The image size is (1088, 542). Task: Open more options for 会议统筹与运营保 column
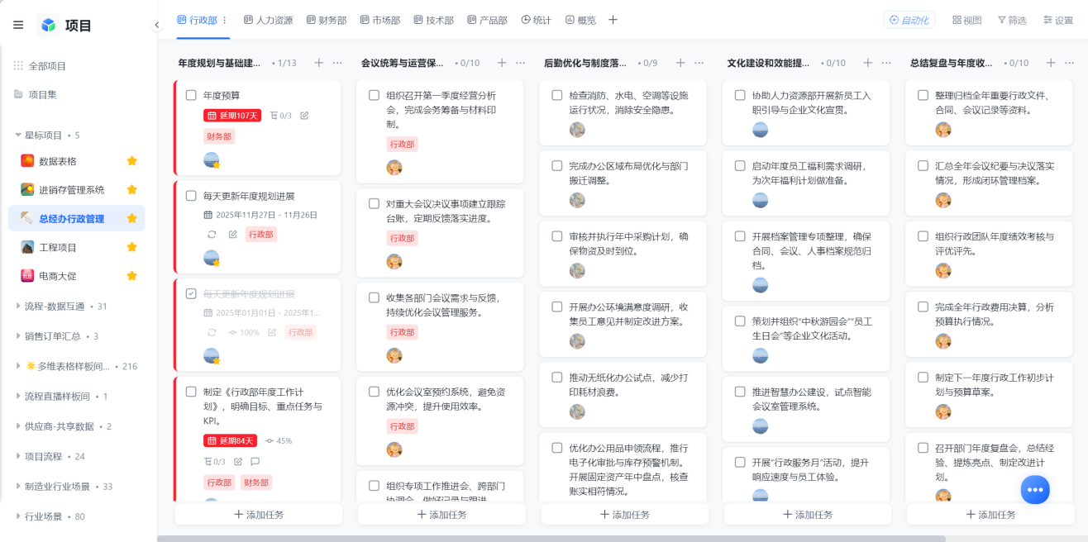pyautogui.click(x=520, y=63)
